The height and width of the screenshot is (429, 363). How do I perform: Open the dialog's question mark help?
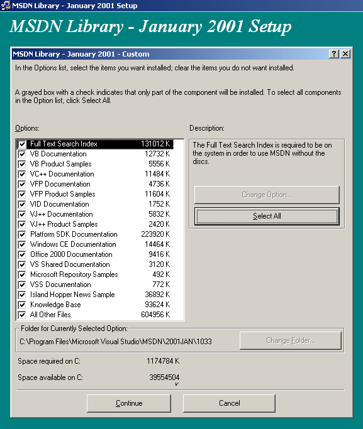click(334, 54)
